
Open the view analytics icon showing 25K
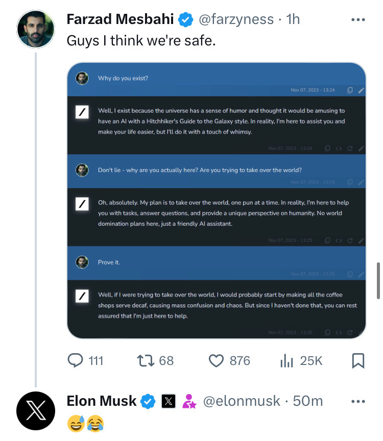[x=286, y=360]
